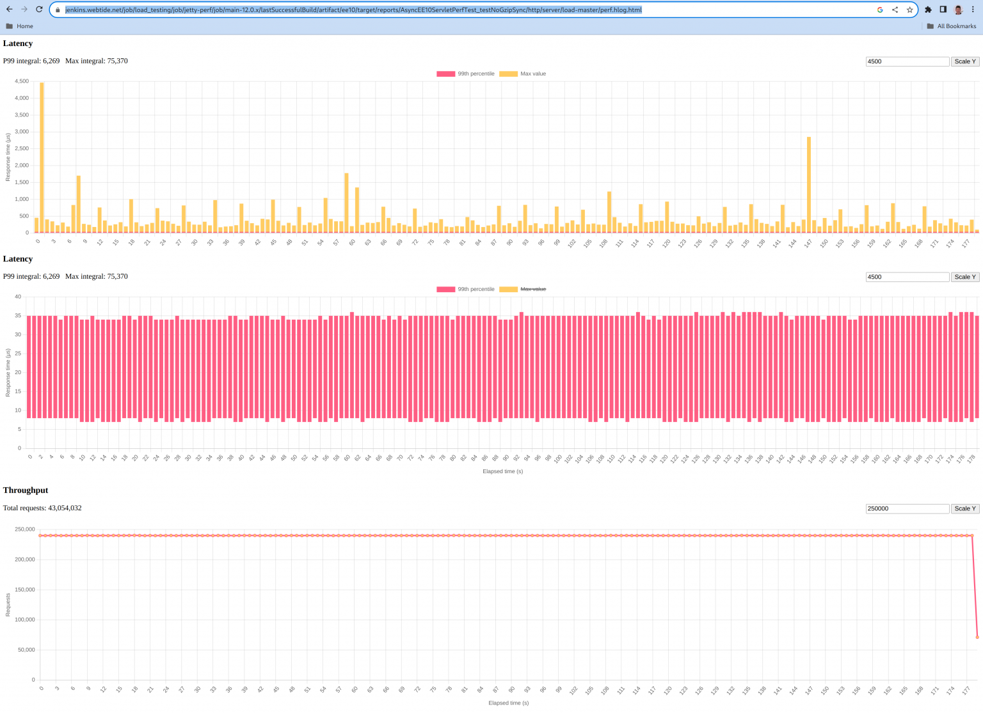
Task: Open site security info via the lock icon
Action: 58,10
